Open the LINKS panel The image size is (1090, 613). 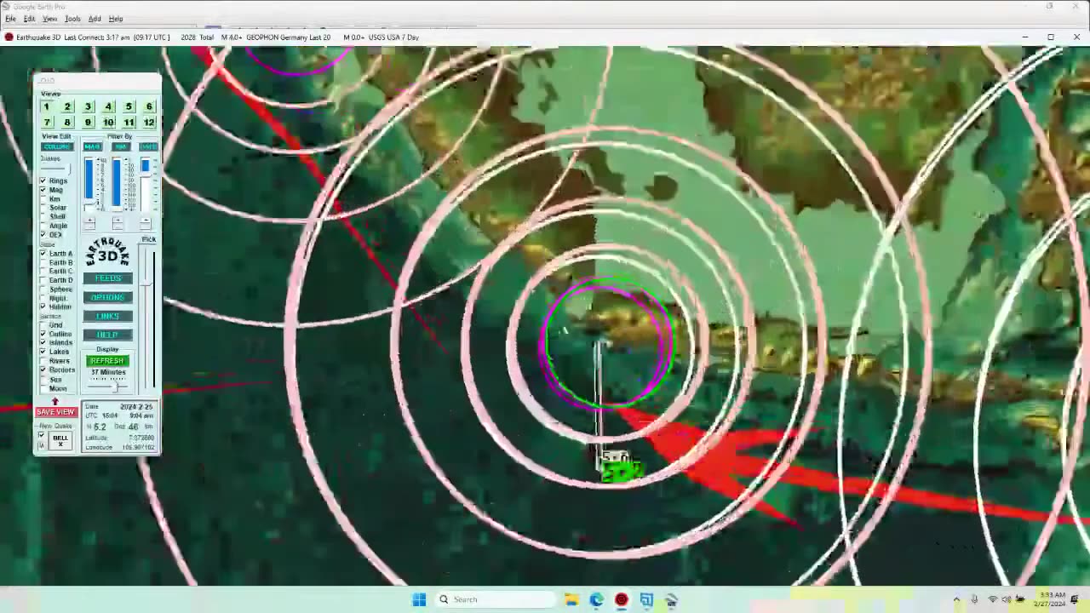107,316
